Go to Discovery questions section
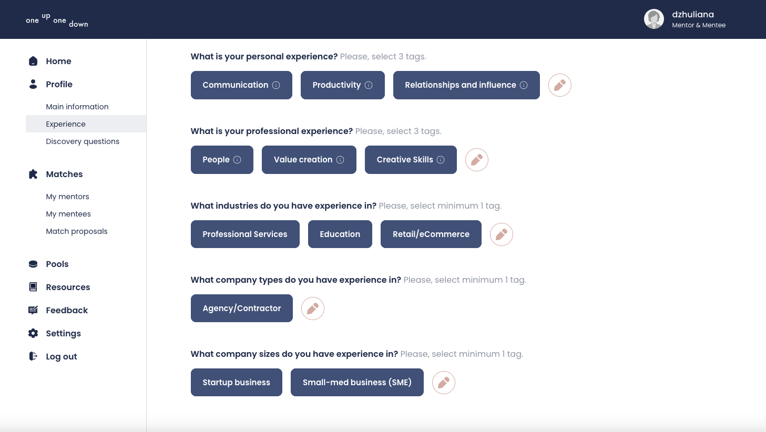Image resolution: width=766 pixels, height=432 pixels. click(83, 141)
